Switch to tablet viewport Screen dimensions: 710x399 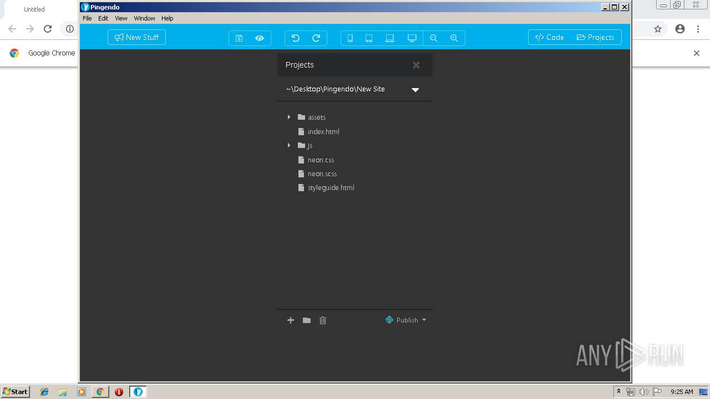[369, 38]
